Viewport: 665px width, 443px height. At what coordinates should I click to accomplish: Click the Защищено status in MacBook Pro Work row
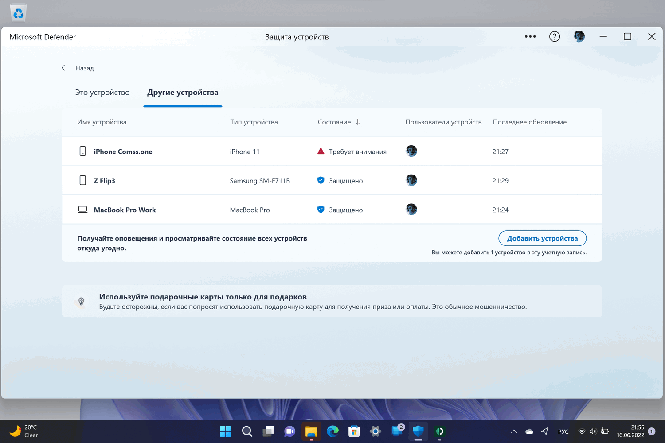tap(346, 210)
